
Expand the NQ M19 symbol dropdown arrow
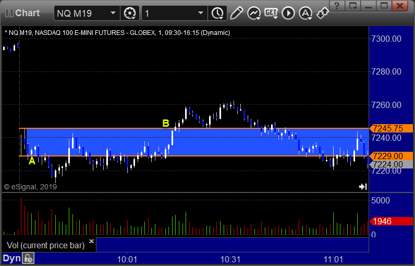pyautogui.click(x=113, y=13)
